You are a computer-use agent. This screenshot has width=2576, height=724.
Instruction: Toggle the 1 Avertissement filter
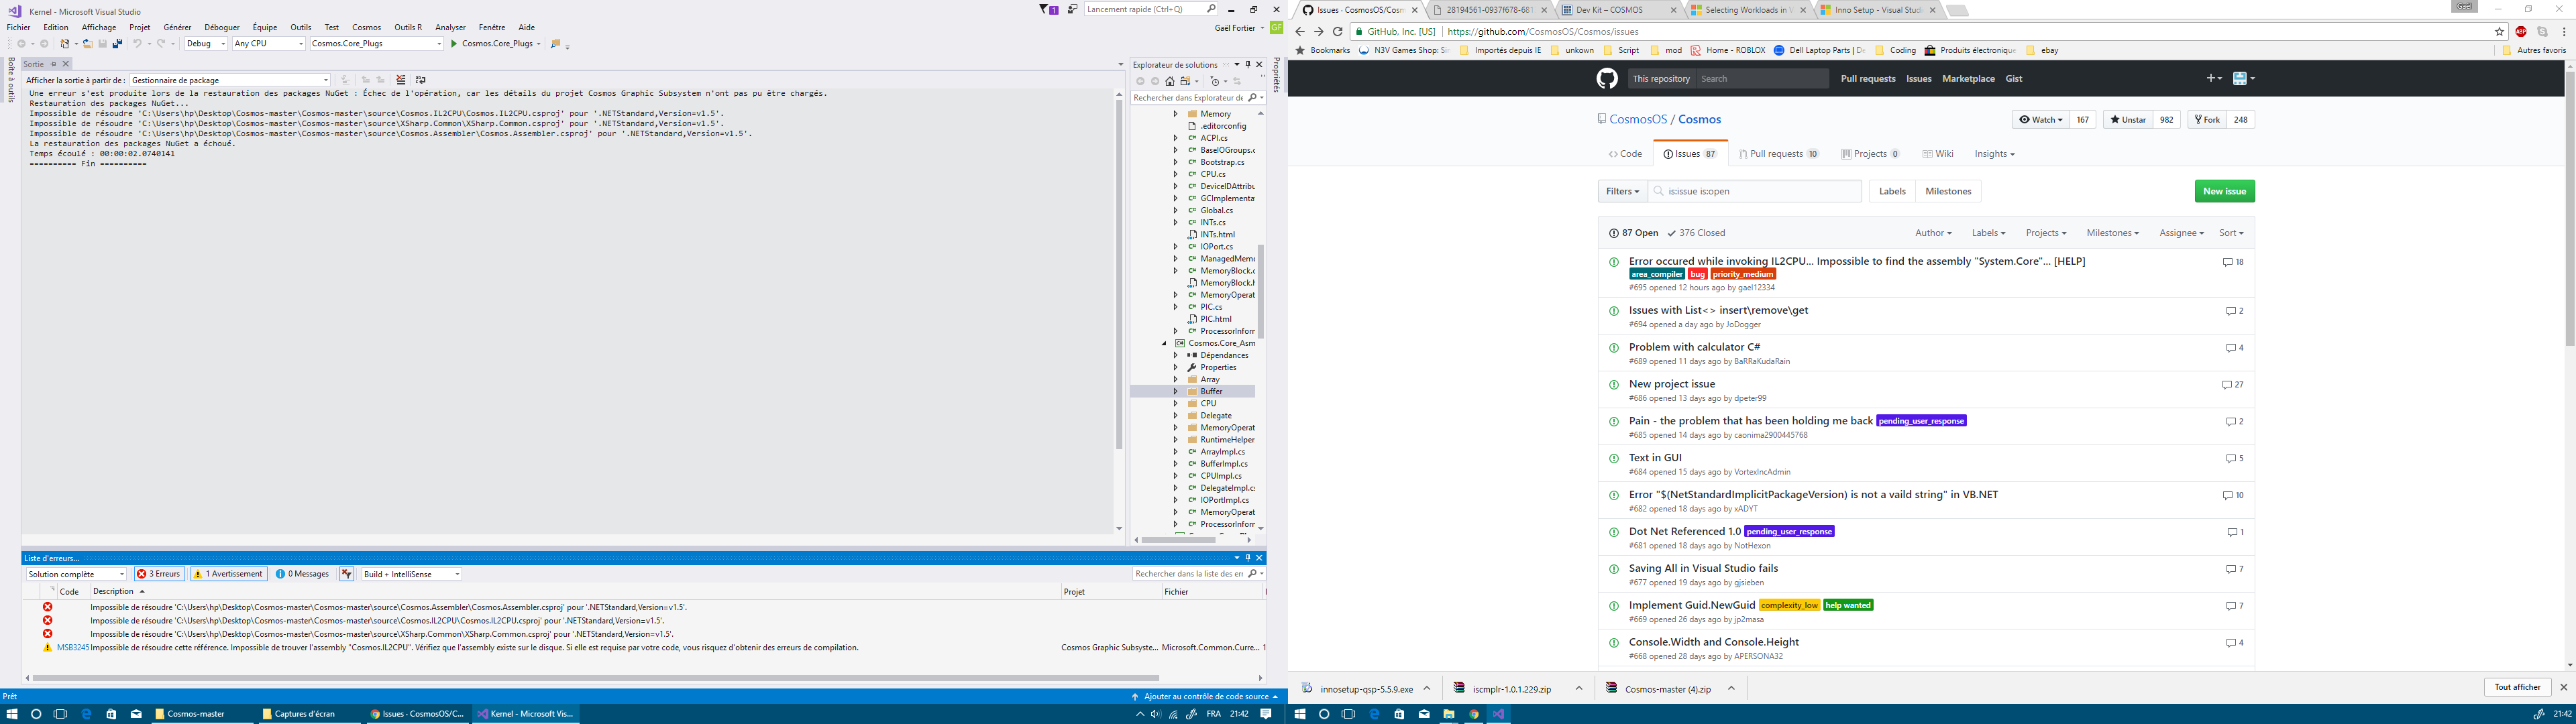[x=229, y=574]
